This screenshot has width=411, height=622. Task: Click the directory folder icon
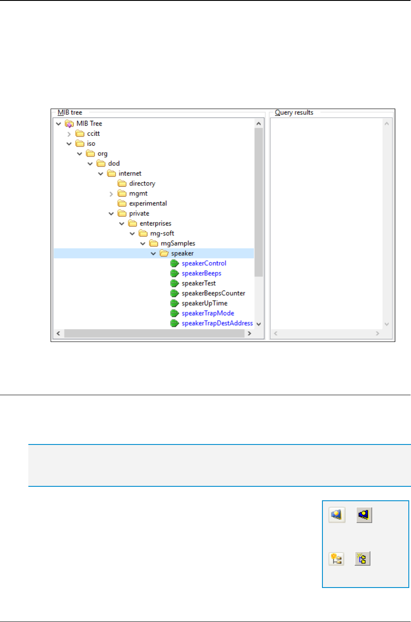pos(122,184)
